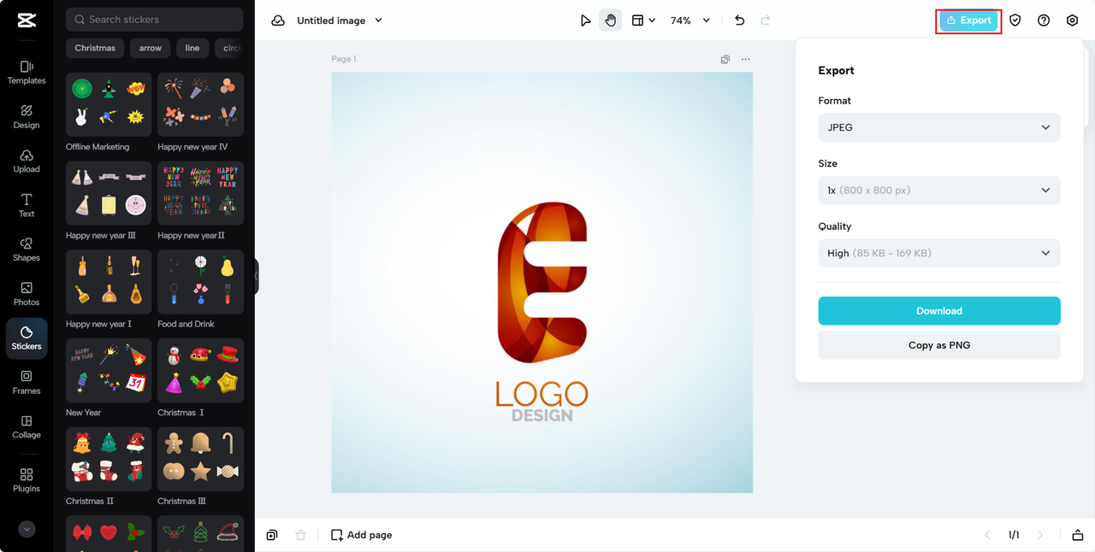Redo the last action
Screen dimensions: 1095x552
pos(766,21)
